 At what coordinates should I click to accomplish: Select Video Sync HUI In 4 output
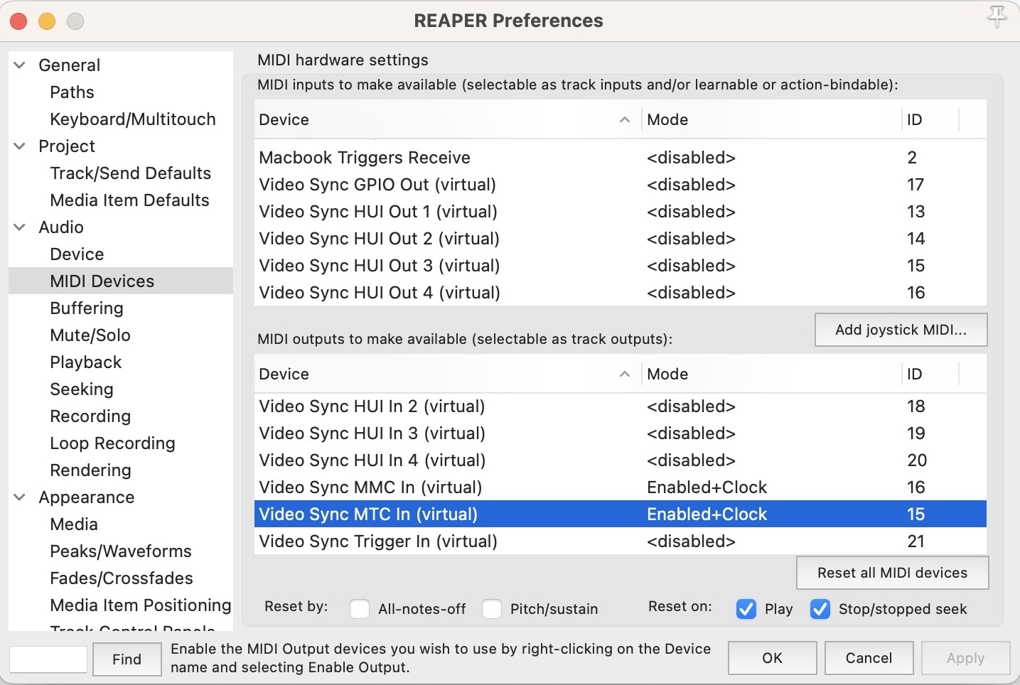coord(620,460)
